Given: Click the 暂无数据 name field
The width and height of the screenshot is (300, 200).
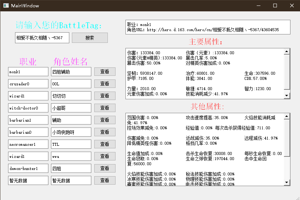Looking at the screenshot, I should point(71,180).
